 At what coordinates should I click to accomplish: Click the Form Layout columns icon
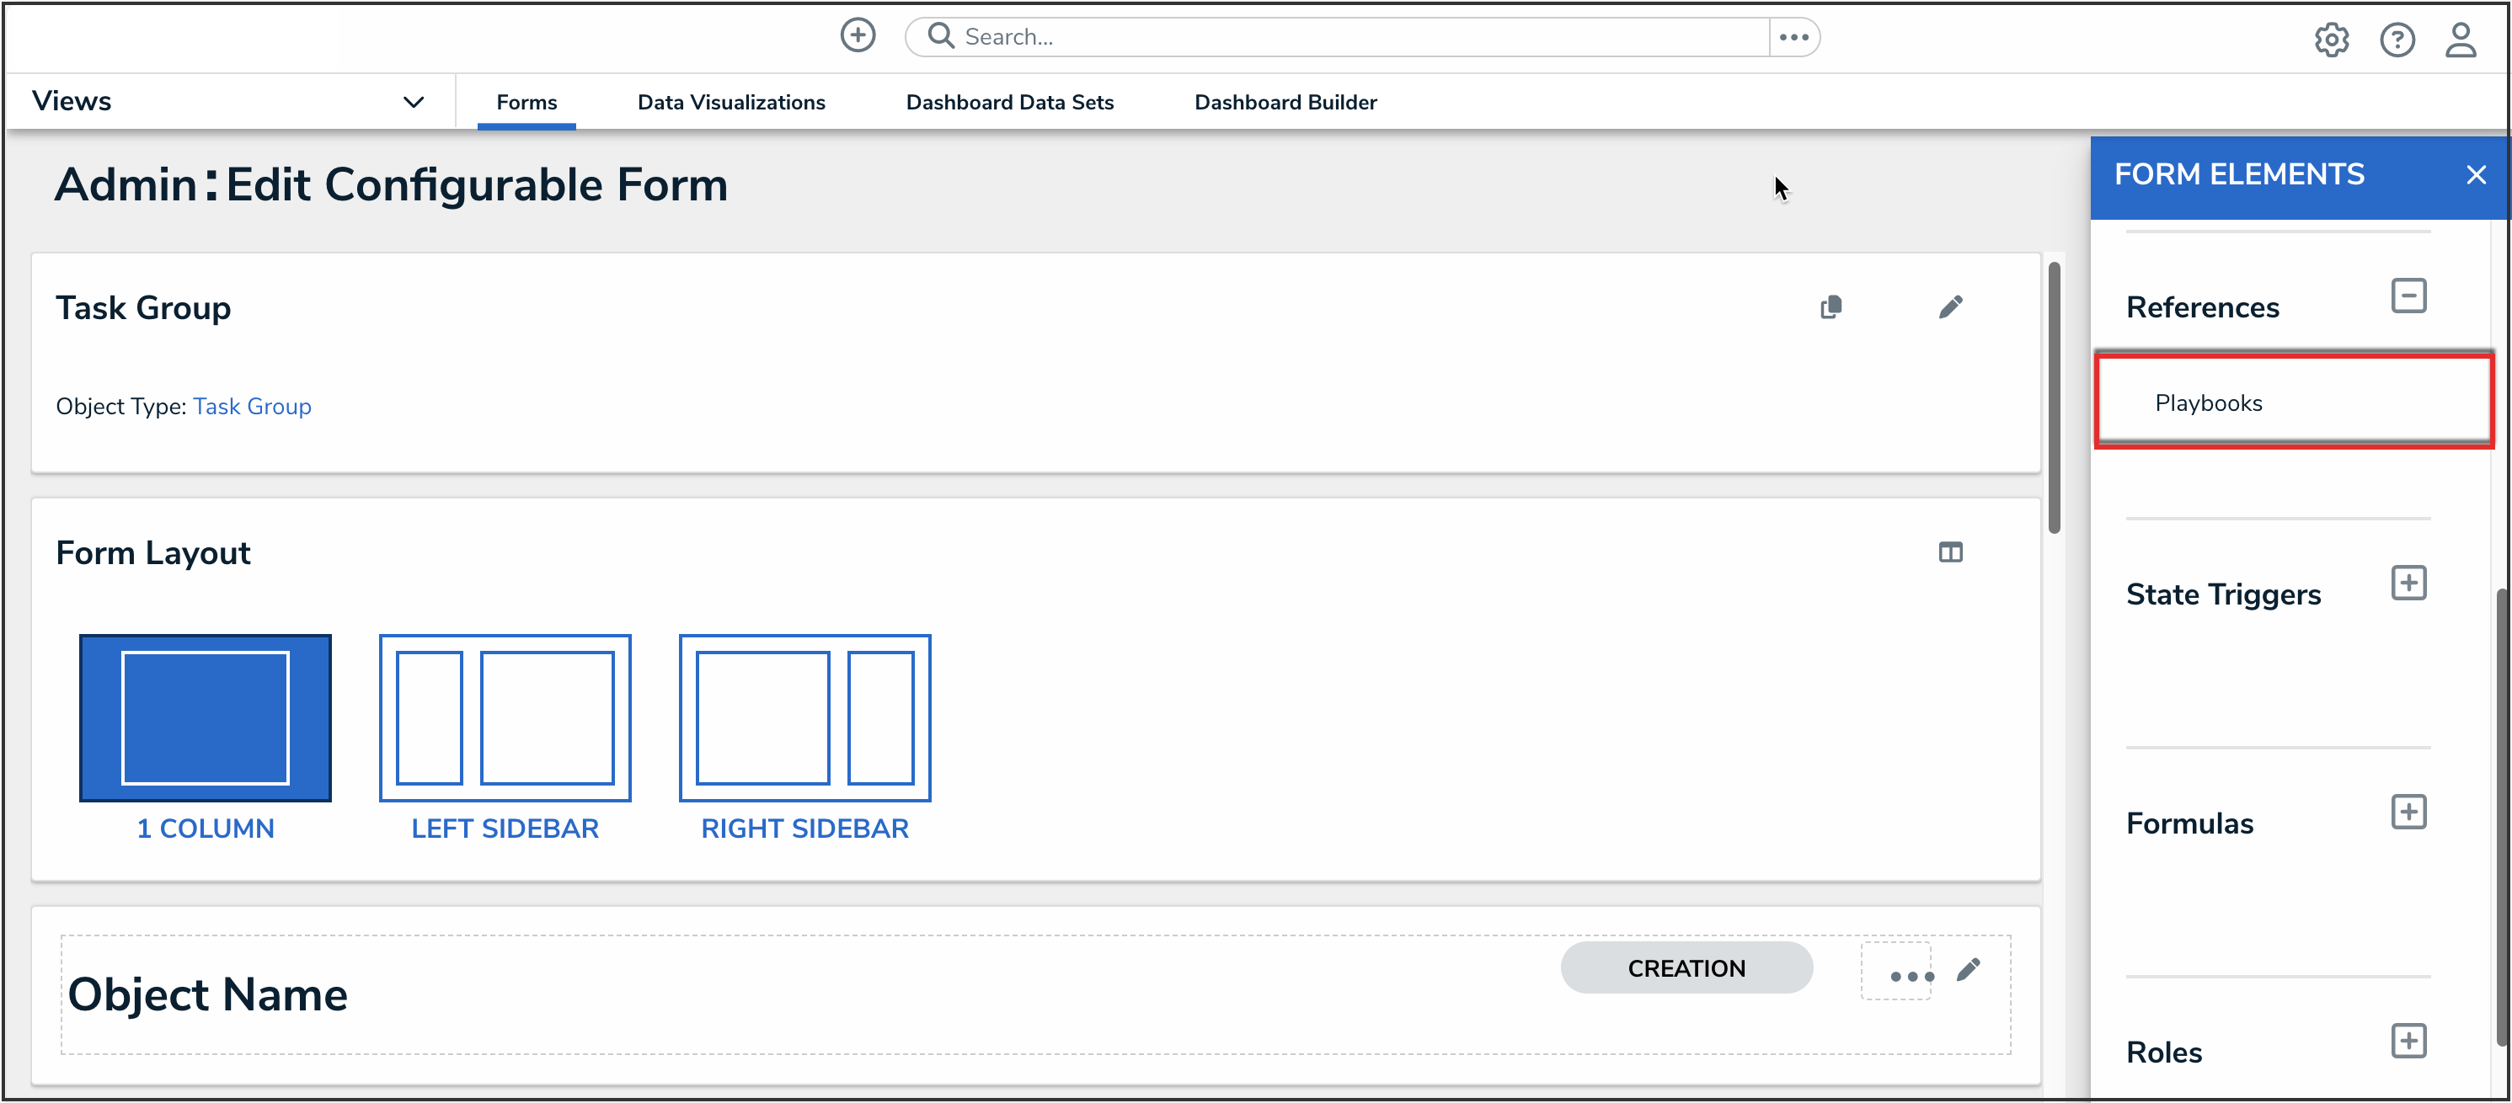(x=1949, y=552)
